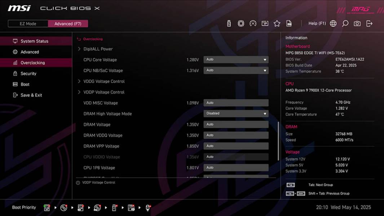Take a screenshot using the camera icon
384x216 pixels.
pyautogui.click(x=357, y=23)
